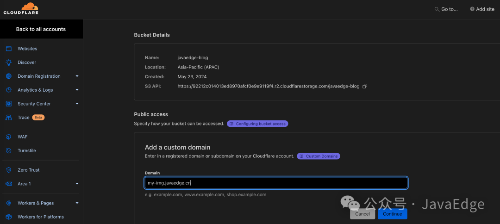Click the search magnifier icon beside Go to

coord(437,9)
